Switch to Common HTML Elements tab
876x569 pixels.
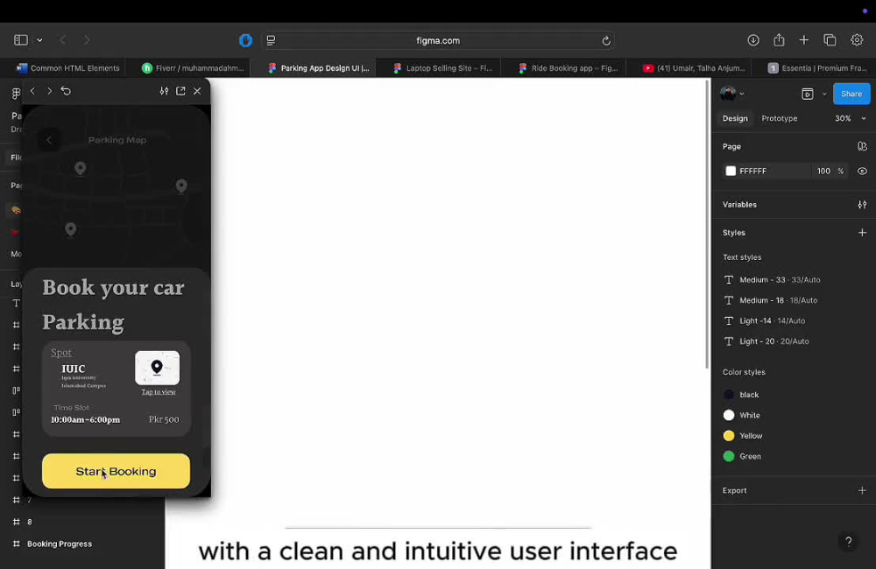68,68
